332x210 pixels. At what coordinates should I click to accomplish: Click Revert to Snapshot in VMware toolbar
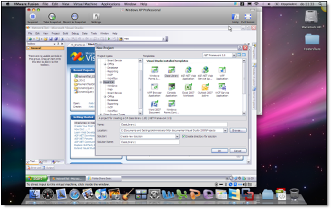75,17
